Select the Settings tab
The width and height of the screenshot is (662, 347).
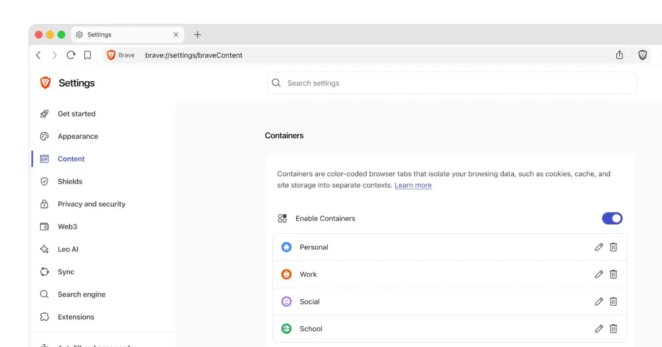point(128,35)
